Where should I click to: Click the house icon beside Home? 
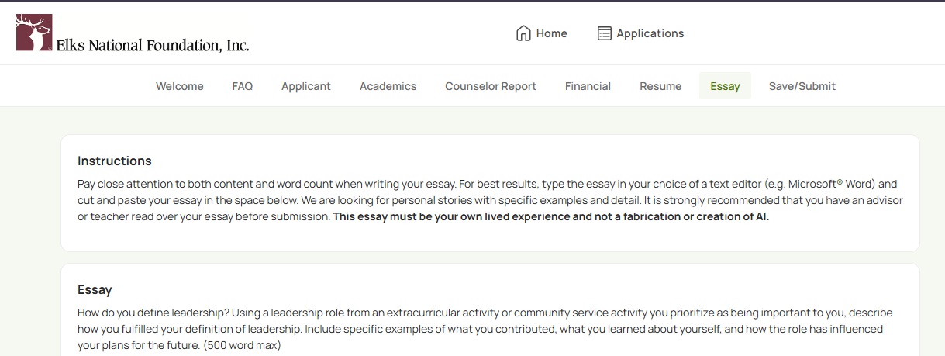pyautogui.click(x=523, y=33)
